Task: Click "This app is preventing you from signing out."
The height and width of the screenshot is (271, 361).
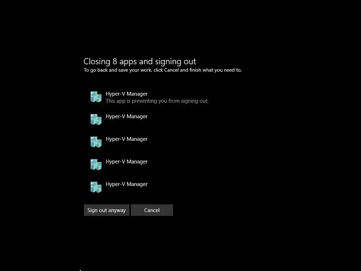Action: (x=157, y=101)
